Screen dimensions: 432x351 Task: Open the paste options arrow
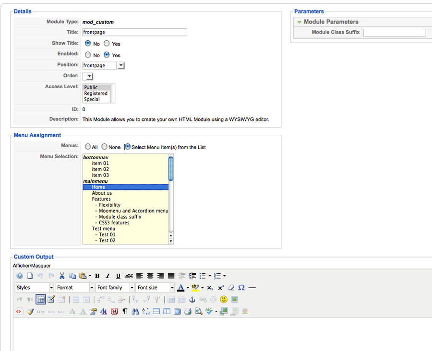pyautogui.click(x=90, y=276)
